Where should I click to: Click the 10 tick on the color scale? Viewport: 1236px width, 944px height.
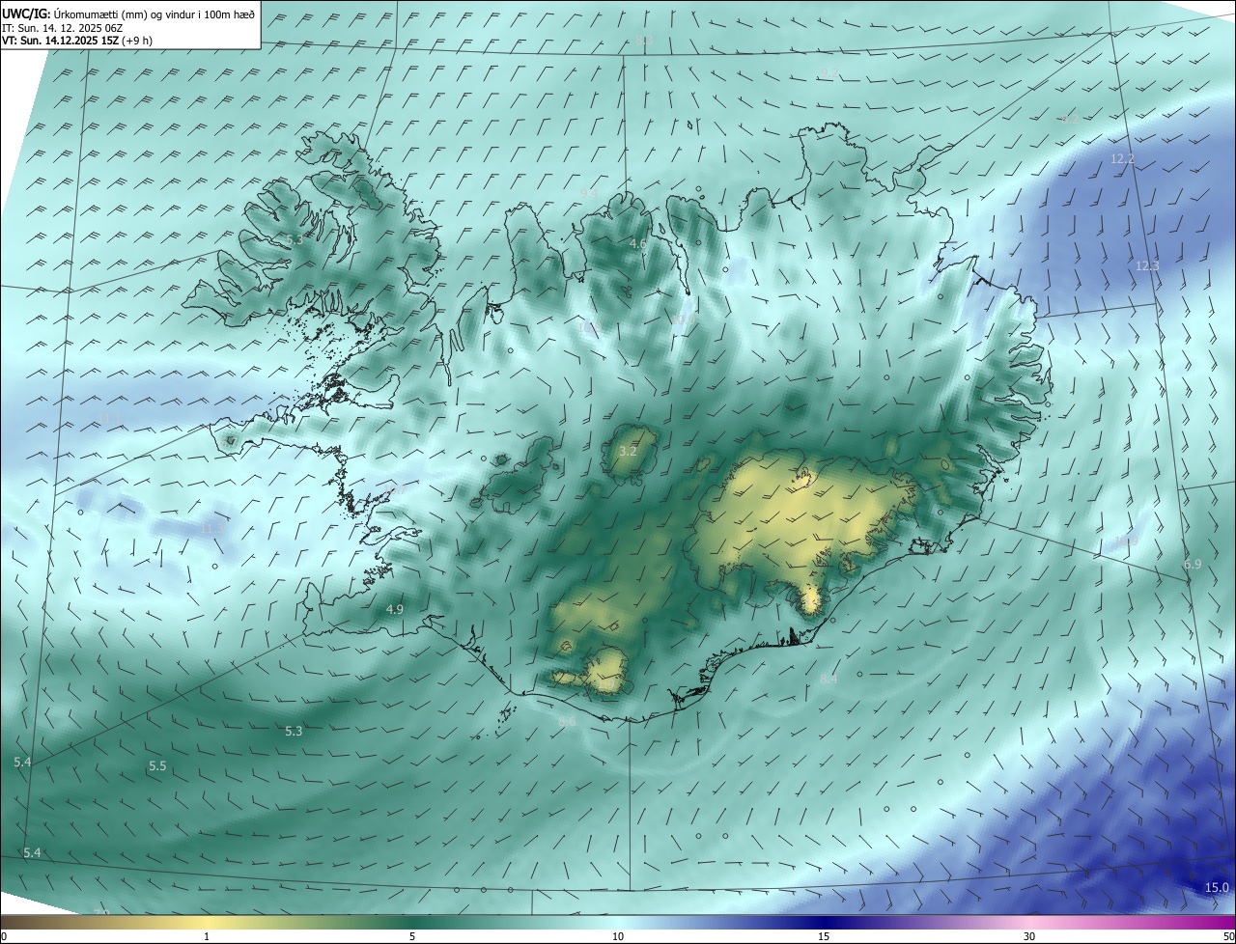618,936
